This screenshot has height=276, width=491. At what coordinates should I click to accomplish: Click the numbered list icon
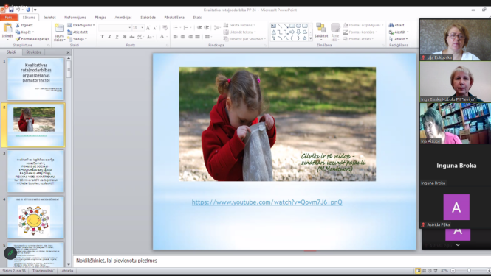pyautogui.click(x=187, y=28)
